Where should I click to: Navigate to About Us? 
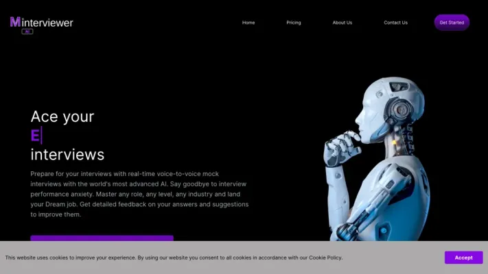[342, 23]
